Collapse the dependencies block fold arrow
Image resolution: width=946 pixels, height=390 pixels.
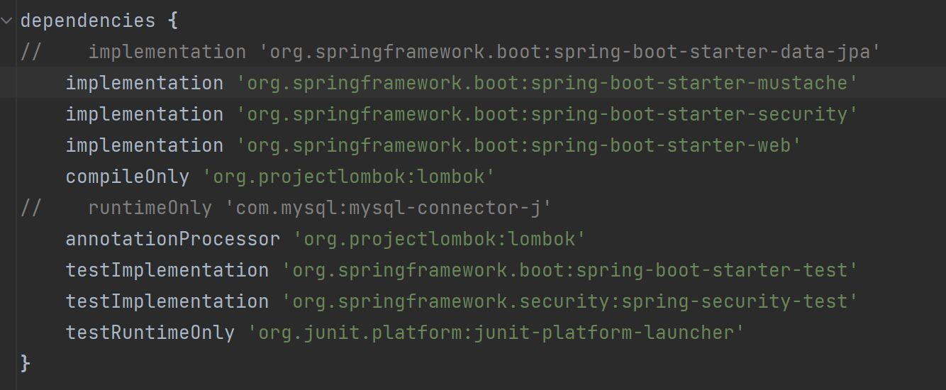tap(7, 21)
